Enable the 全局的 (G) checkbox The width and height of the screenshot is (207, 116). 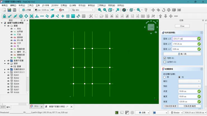pos(165,62)
